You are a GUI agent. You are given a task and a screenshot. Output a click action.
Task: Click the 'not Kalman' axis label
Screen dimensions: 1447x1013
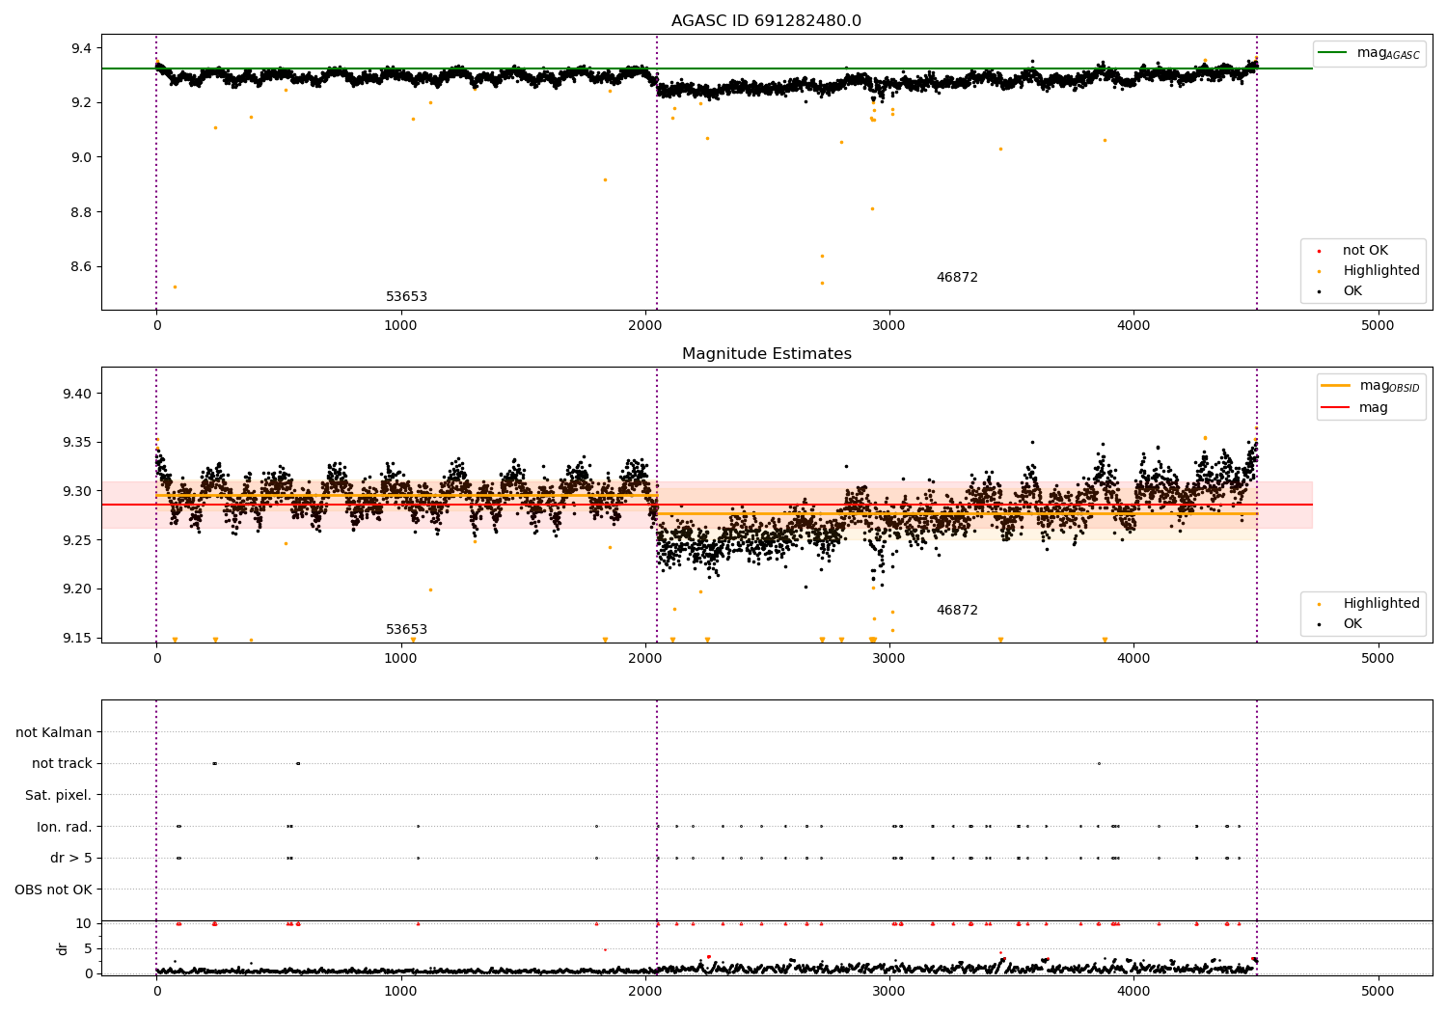tap(54, 732)
